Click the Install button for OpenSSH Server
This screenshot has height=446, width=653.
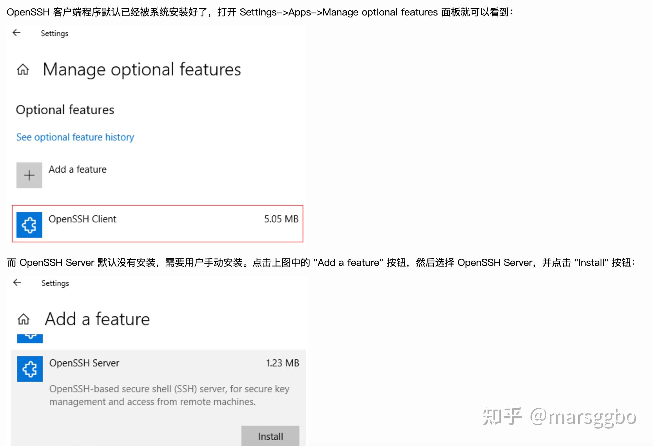pyautogui.click(x=270, y=436)
